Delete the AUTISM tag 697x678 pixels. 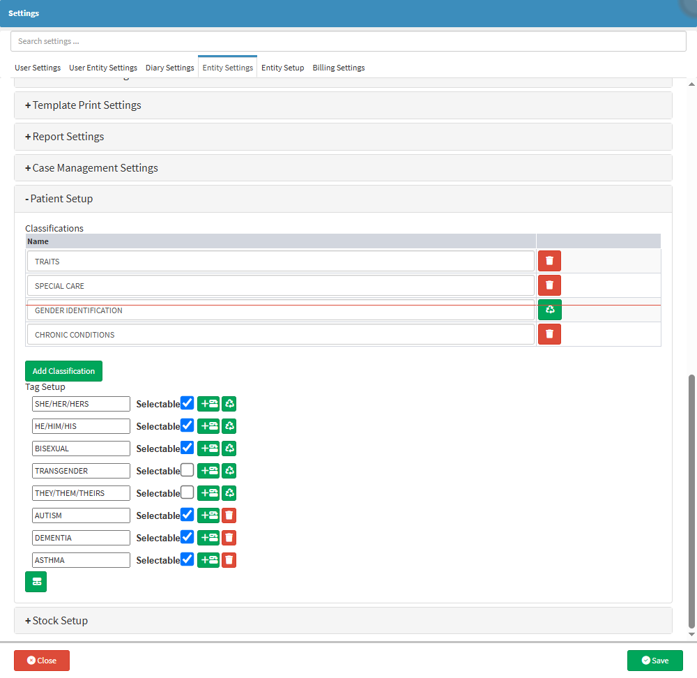pyautogui.click(x=229, y=515)
